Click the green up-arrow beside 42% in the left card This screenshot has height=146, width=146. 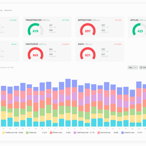click(12, 44)
